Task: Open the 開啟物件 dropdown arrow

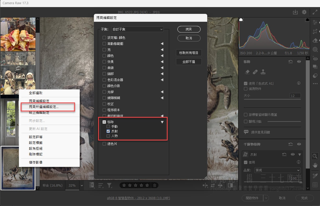Action: point(266,198)
